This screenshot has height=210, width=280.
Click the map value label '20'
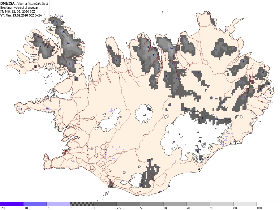171,48
